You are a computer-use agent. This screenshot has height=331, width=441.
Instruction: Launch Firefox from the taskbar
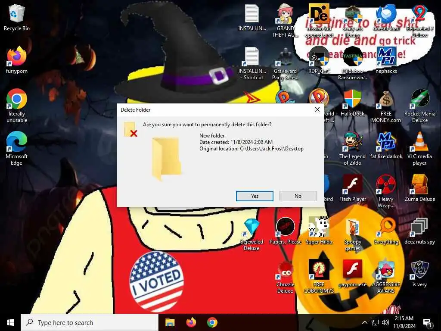click(191, 322)
